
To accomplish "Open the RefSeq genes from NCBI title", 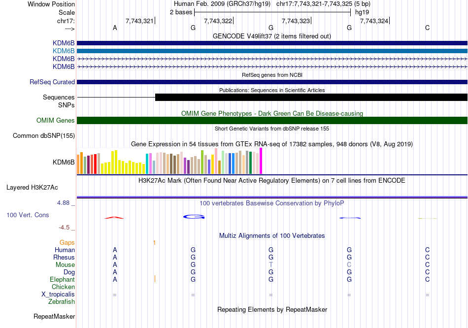I will tap(272, 75).
